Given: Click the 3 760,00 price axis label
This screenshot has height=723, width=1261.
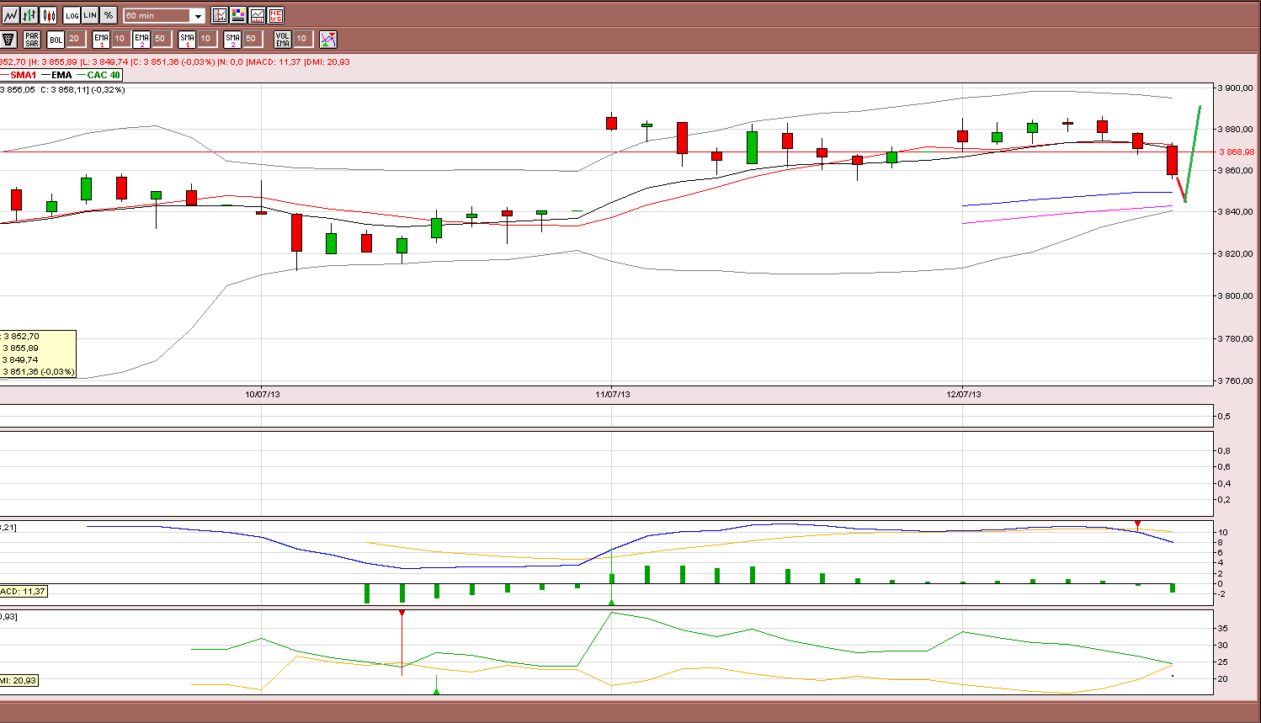Looking at the screenshot, I should click(1237, 380).
